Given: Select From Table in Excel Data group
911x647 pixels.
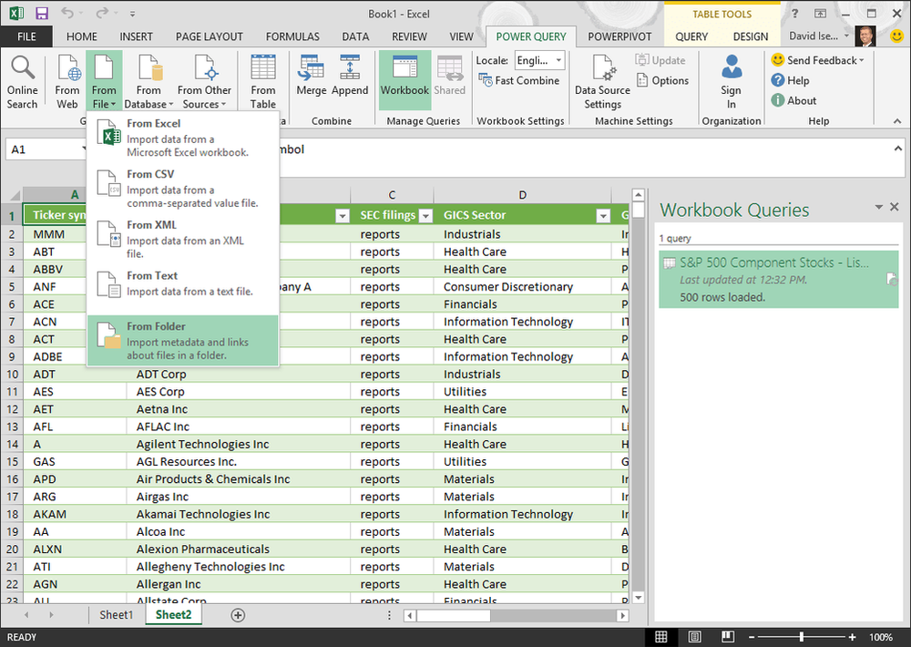Looking at the screenshot, I should click(x=262, y=79).
